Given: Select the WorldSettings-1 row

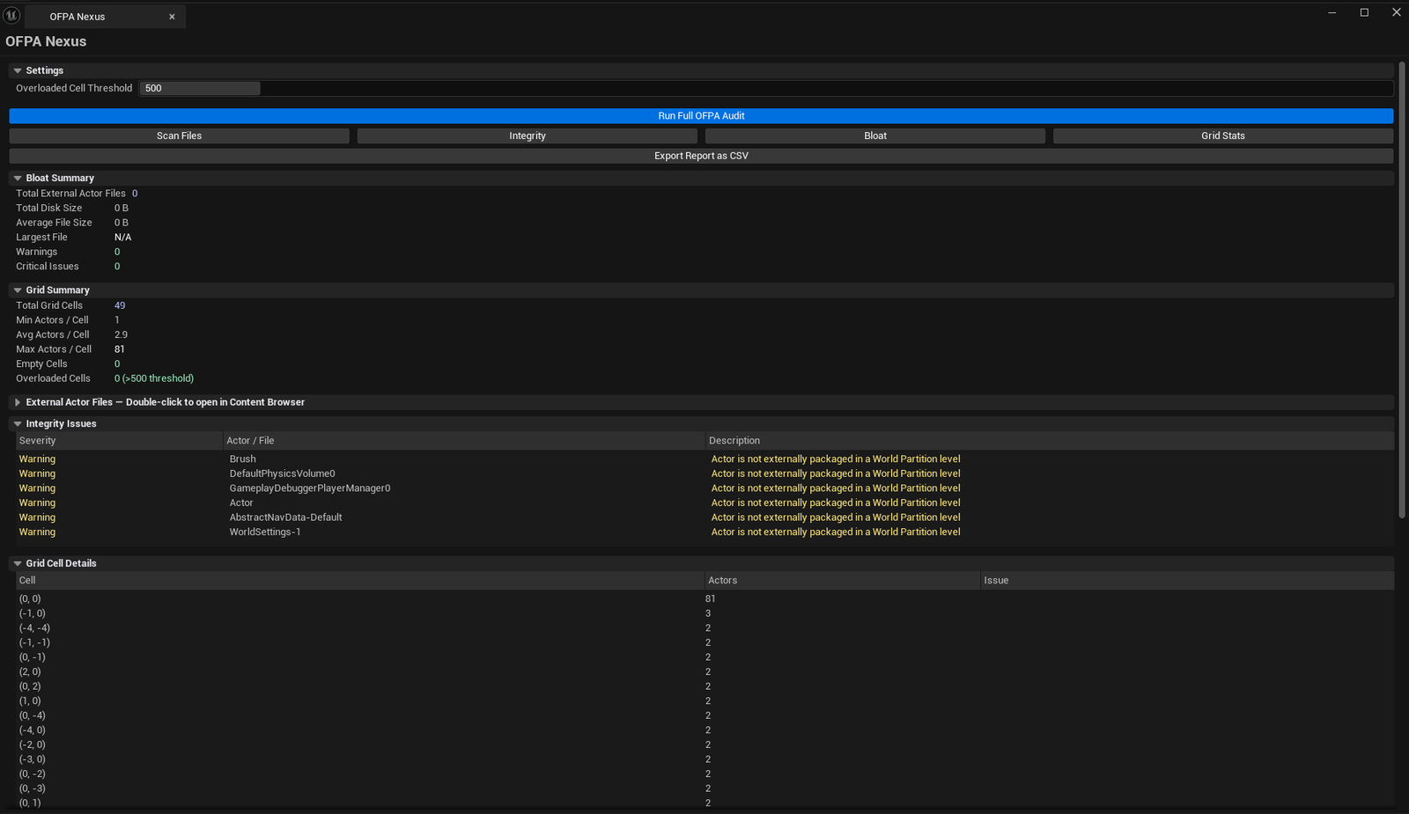Looking at the screenshot, I should 704,532.
